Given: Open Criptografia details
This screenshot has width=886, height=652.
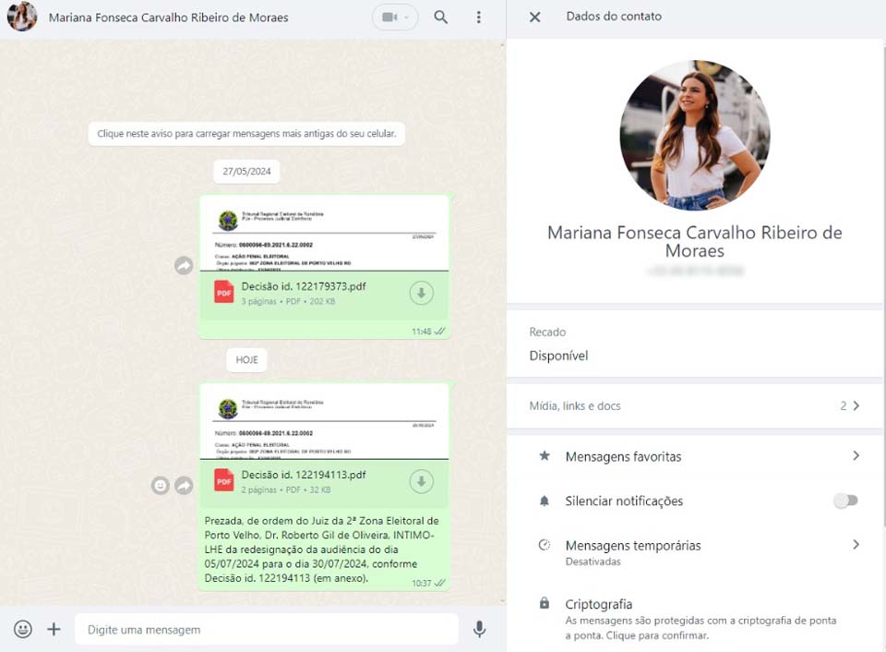Looking at the screenshot, I should pos(694,619).
